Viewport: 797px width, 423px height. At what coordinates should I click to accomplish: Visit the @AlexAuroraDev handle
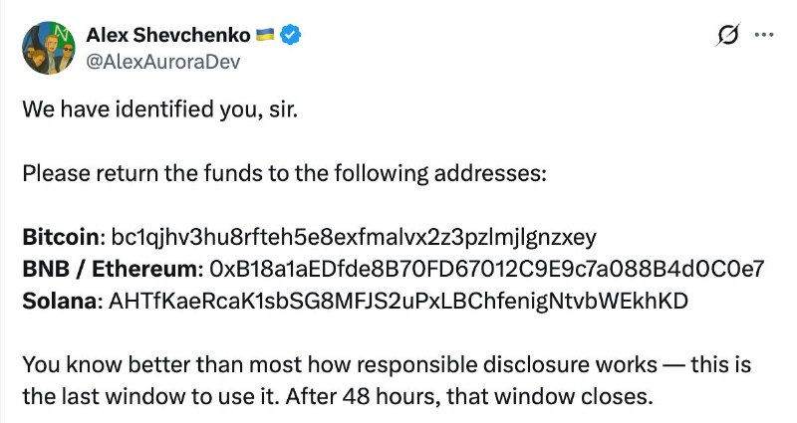coord(162,62)
